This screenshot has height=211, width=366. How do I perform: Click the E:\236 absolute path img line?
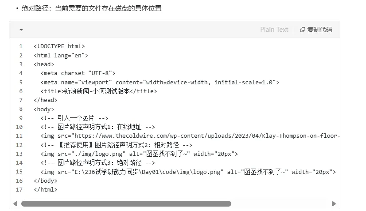click(x=188, y=172)
